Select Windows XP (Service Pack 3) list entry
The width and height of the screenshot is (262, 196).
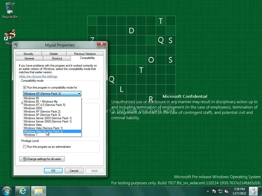click(x=52, y=115)
